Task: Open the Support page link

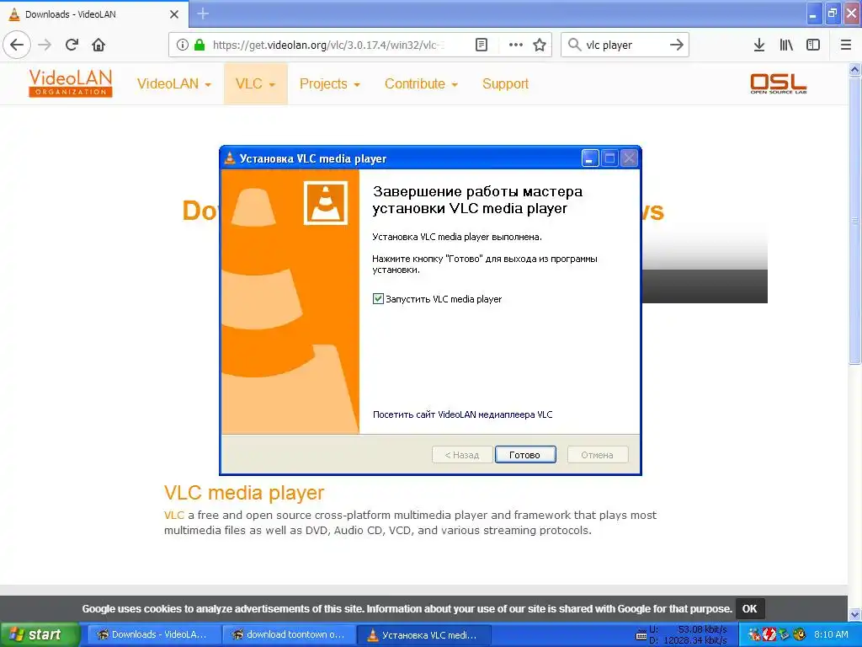Action: (505, 83)
